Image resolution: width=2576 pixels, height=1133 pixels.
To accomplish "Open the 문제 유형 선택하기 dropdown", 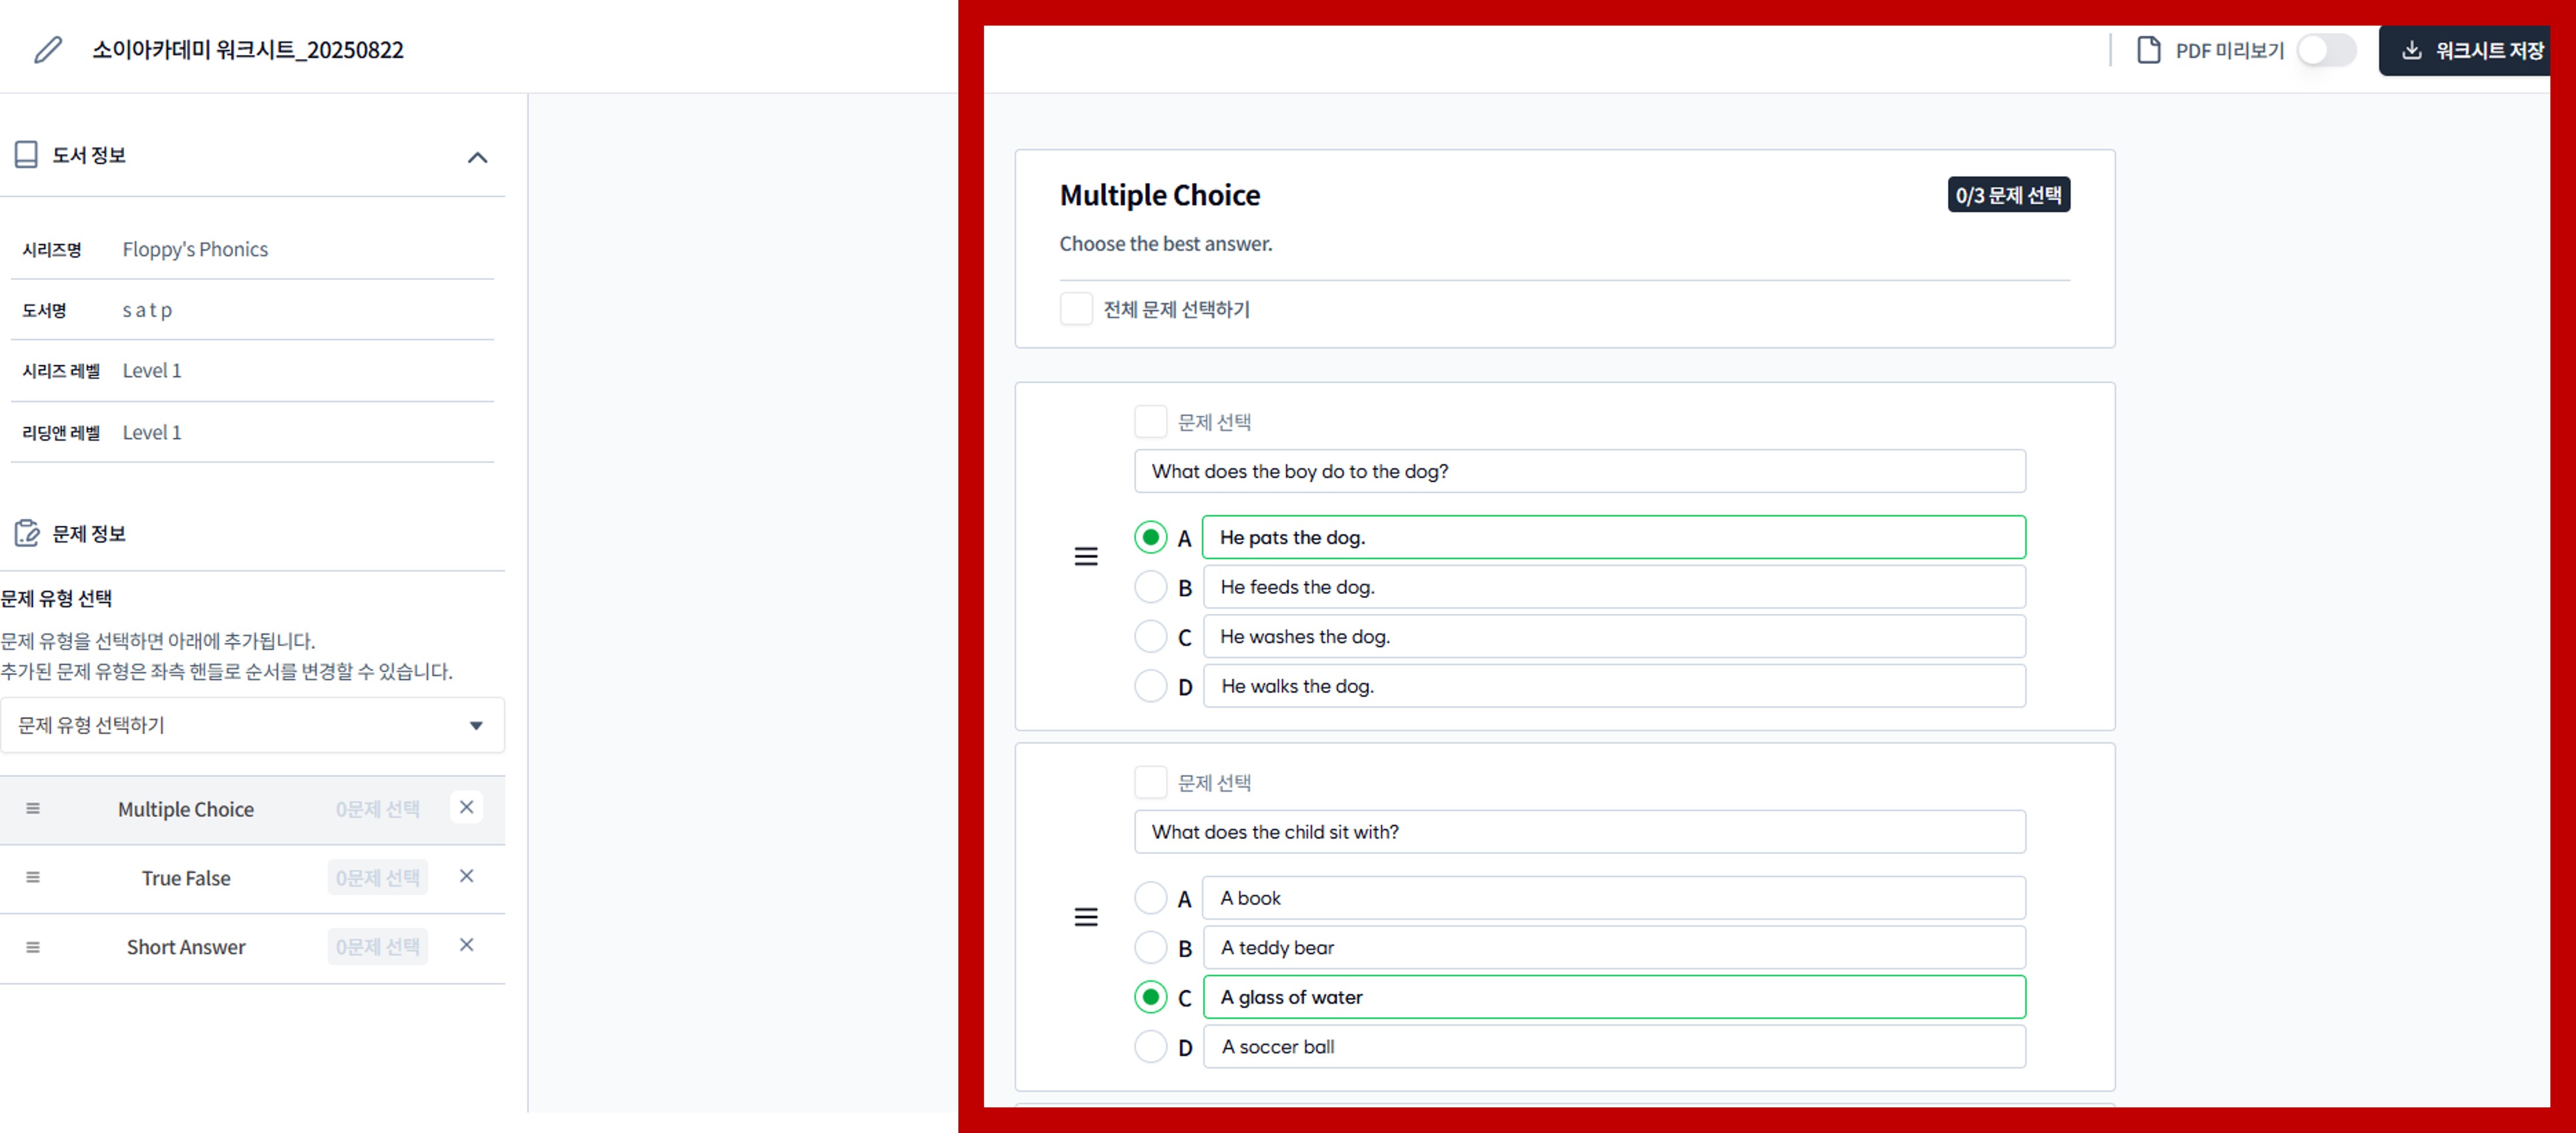I will pyautogui.click(x=252, y=725).
